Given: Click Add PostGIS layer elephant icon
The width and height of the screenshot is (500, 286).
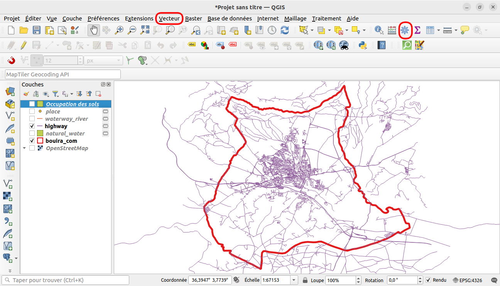Looking at the screenshot, I should 8,257.
